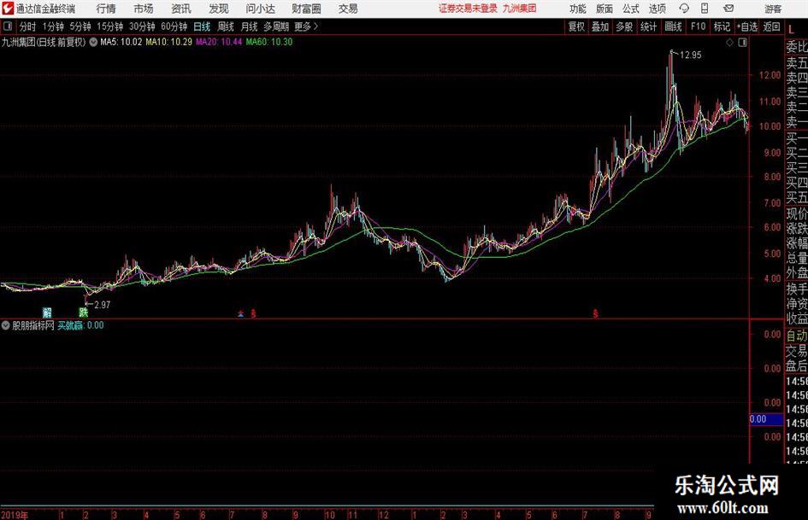Open the 问小达 menu
Screen dimensions: 808x520
pos(260,9)
